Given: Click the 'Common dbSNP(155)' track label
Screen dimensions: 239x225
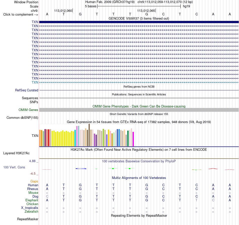Looking at the screenshot, I should (x=22, y=118).
